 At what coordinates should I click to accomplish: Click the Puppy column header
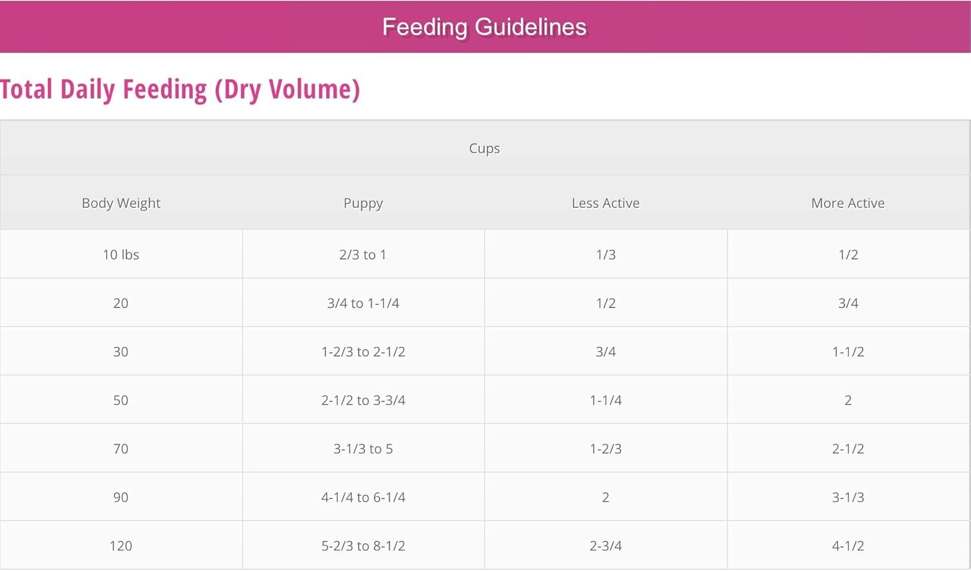coord(363,203)
